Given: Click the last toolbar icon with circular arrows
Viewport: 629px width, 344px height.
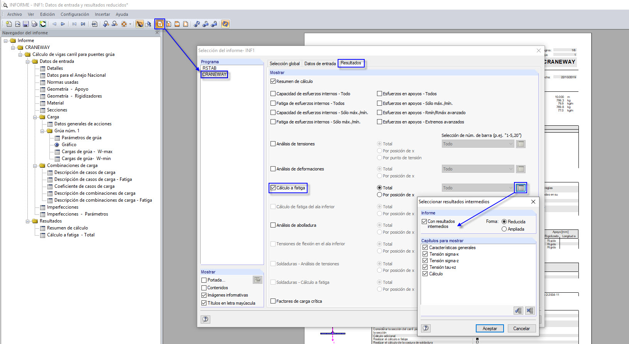Looking at the screenshot, I should tap(225, 24).
